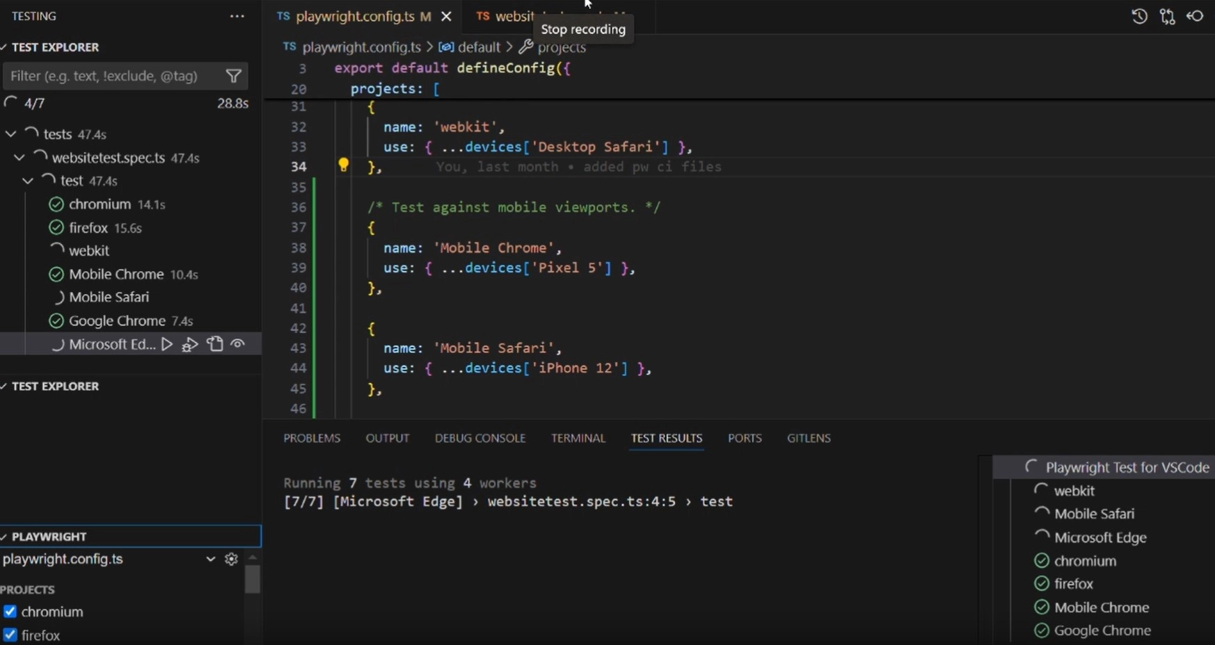The width and height of the screenshot is (1215, 645).
Task: Open Playwright config settings gear
Action: (x=232, y=559)
